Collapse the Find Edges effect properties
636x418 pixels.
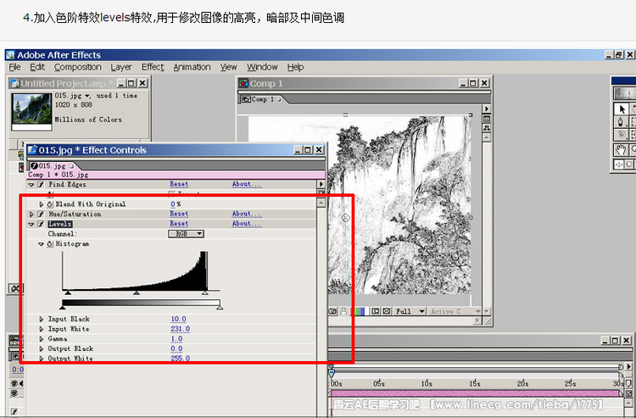pyautogui.click(x=31, y=185)
